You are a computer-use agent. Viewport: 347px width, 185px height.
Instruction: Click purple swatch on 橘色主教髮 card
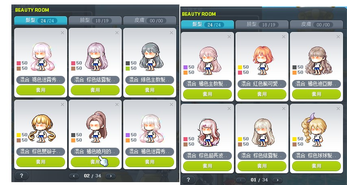[186, 67]
